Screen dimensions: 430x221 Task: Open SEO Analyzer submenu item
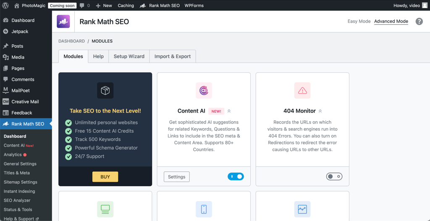(x=17, y=200)
